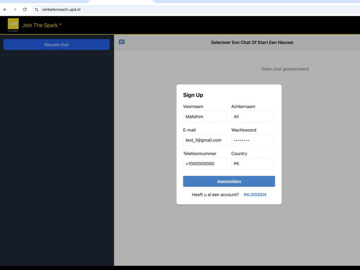This screenshot has height=270, width=360.
Task: Click the Telefoonnummer label
Action: point(199,154)
